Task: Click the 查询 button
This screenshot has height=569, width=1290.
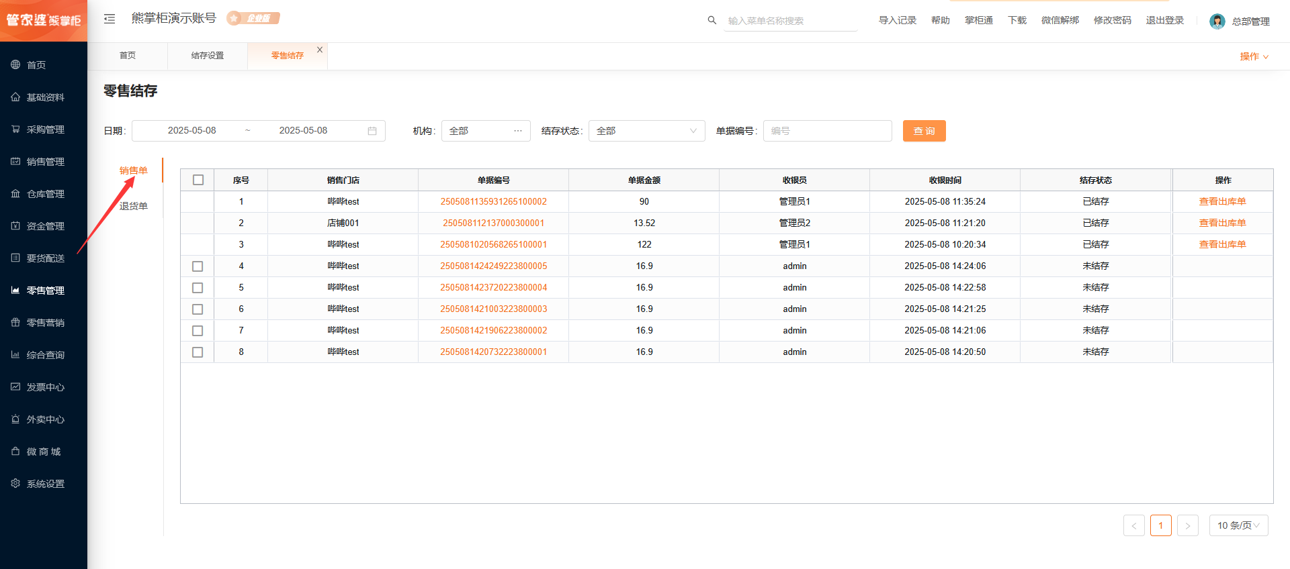Action: (924, 131)
